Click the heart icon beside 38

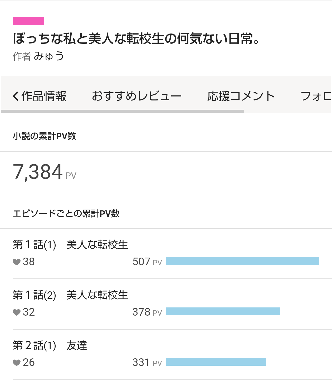(x=17, y=262)
